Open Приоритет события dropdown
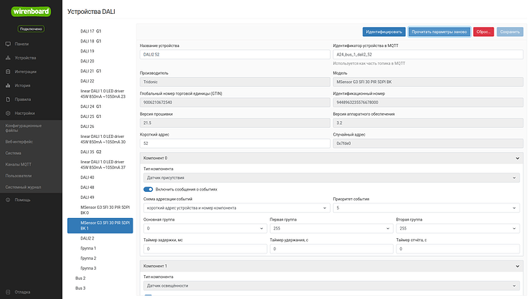532x299 pixels. 426,208
